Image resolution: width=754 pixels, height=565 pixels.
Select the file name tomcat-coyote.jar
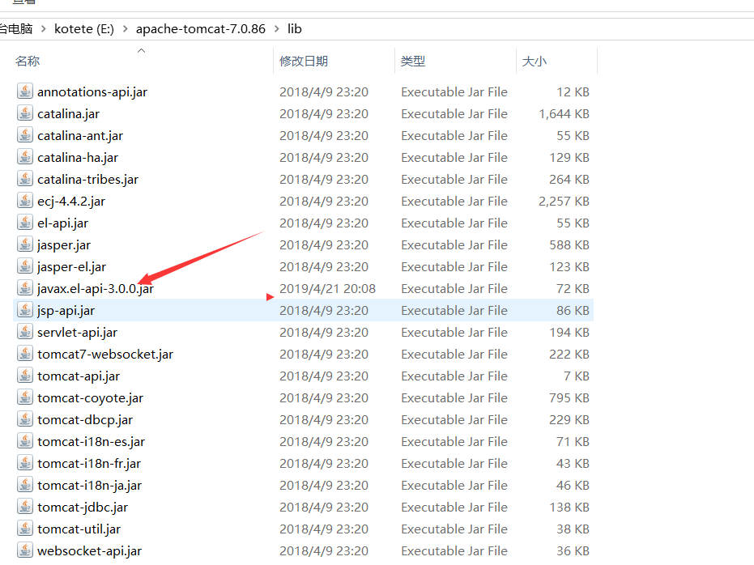pyautogui.click(x=90, y=397)
